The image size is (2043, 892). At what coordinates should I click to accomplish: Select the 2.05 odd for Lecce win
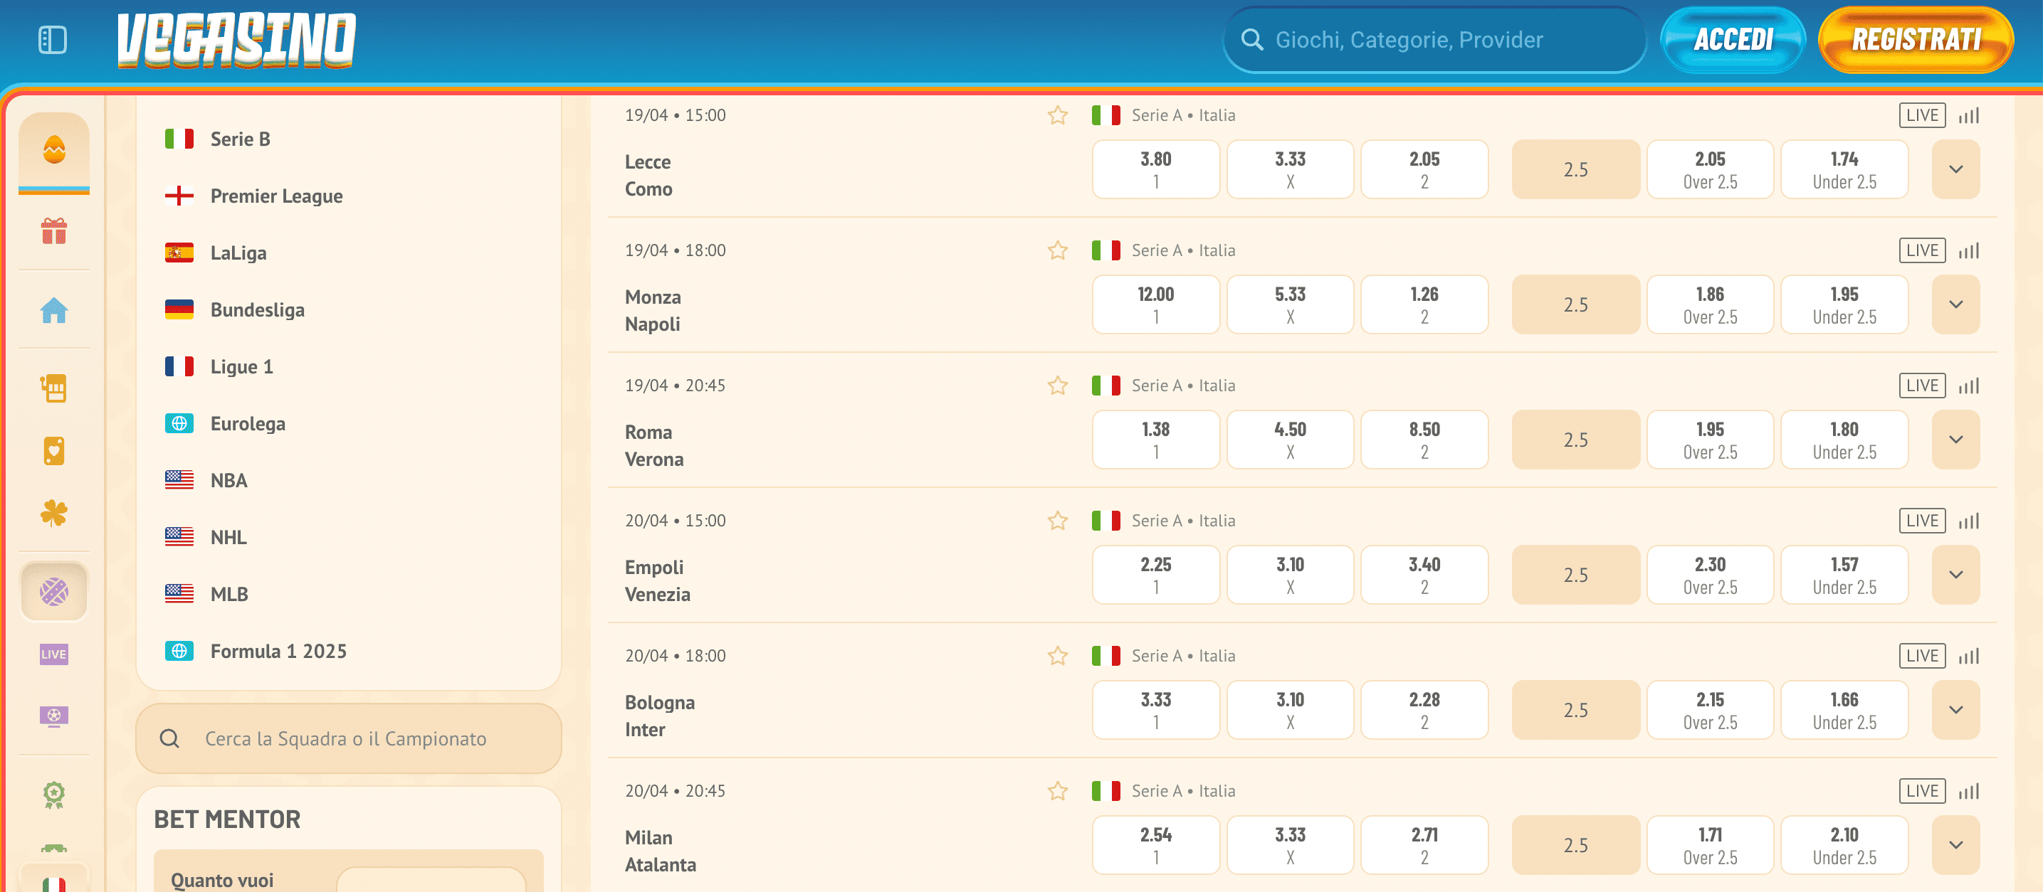(1424, 169)
